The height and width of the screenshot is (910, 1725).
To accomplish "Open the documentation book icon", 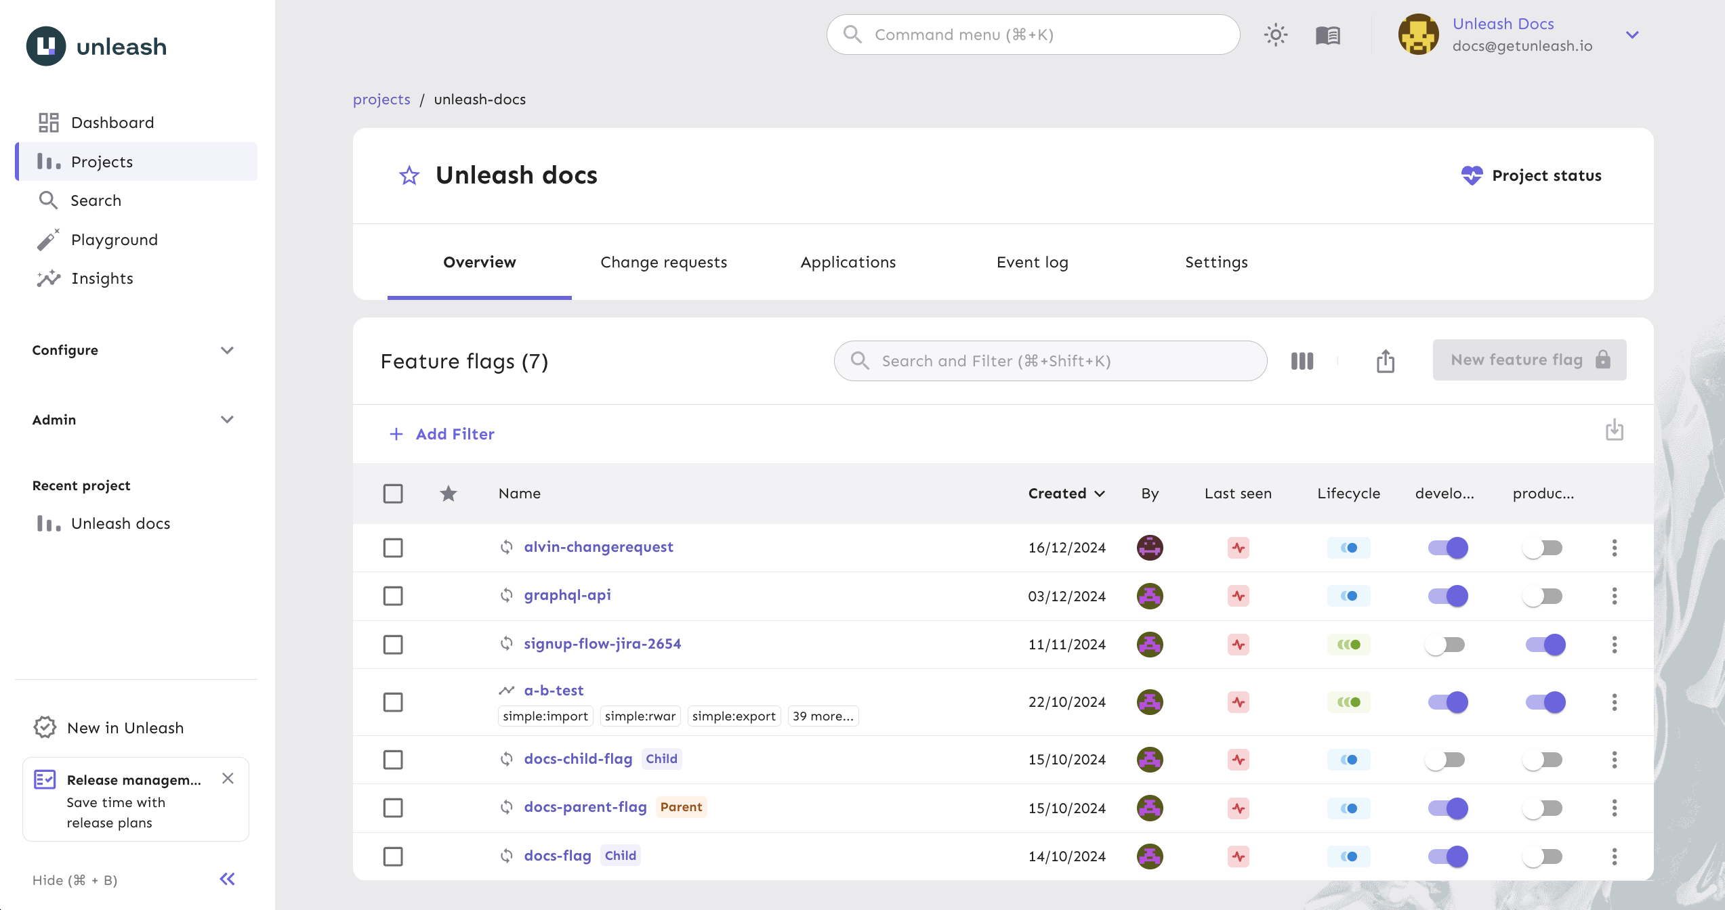I will tap(1327, 35).
